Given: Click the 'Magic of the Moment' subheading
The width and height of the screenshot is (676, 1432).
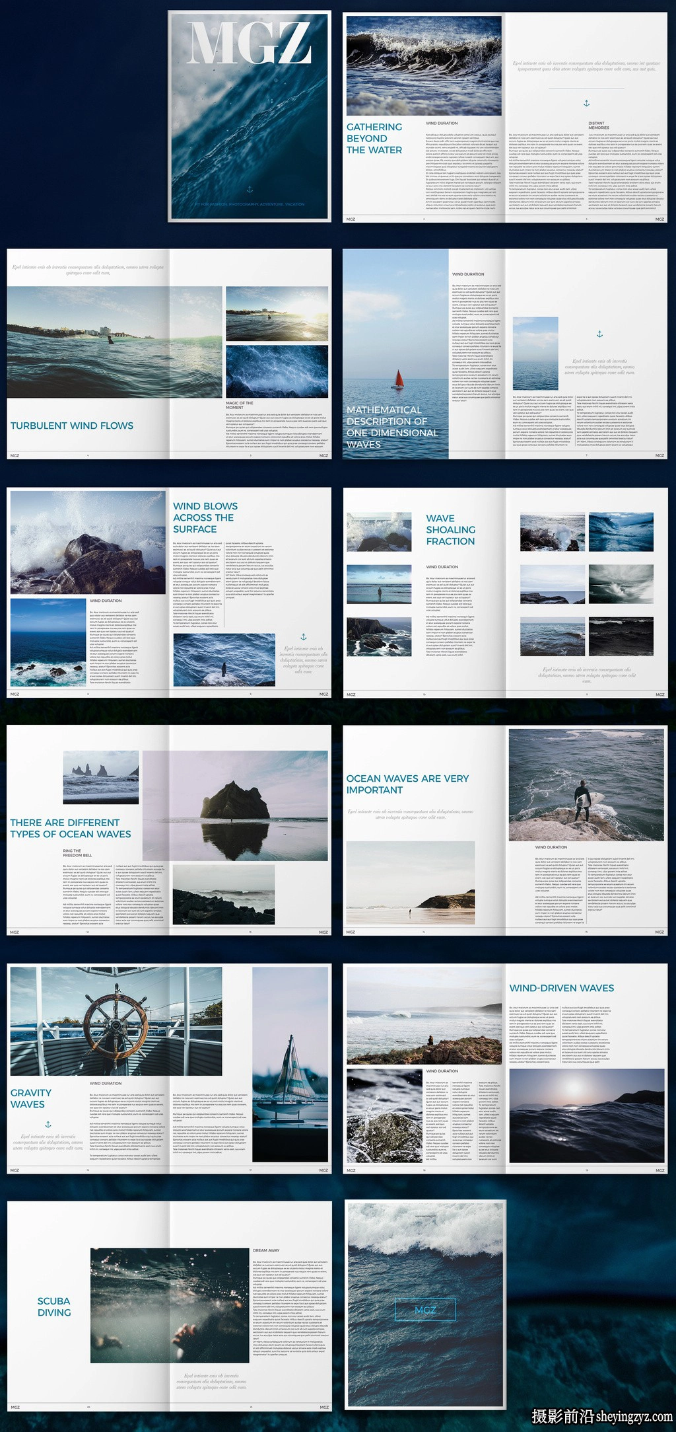Looking at the screenshot, I should point(240,404).
